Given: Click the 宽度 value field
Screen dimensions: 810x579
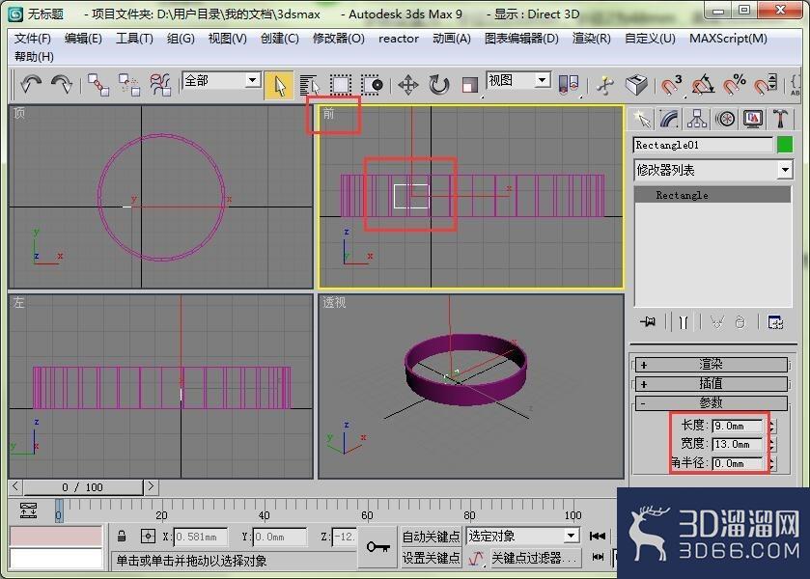Looking at the screenshot, I should click(x=738, y=444).
